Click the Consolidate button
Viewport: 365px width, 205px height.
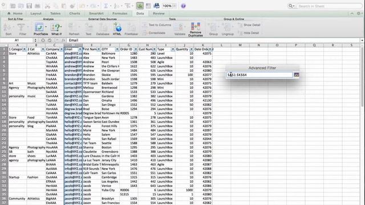[x=154, y=33]
